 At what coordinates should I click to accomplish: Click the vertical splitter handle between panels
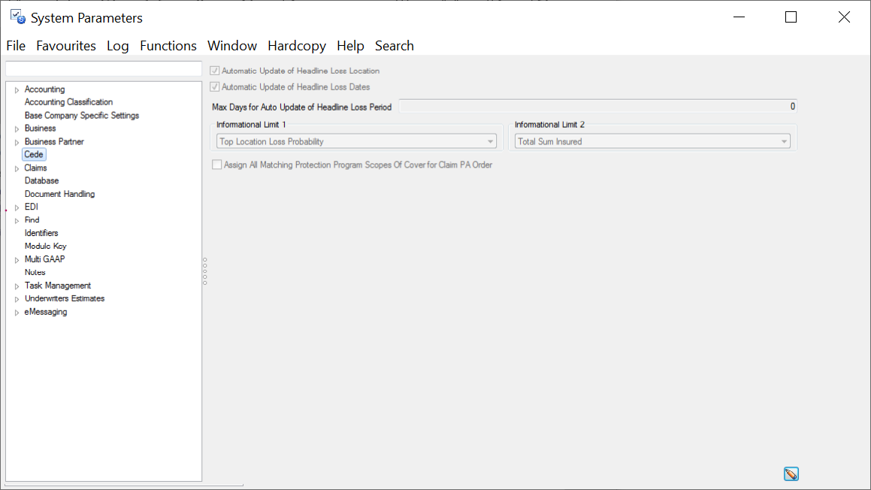click(x=205, y=271)
